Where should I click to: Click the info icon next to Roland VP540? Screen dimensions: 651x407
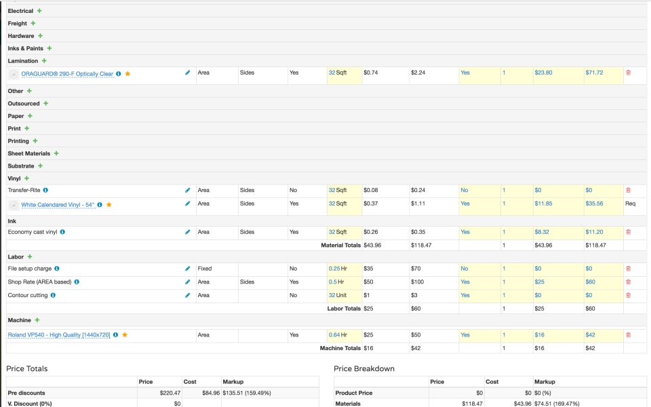pyautogui.click(x=115, y=334)
